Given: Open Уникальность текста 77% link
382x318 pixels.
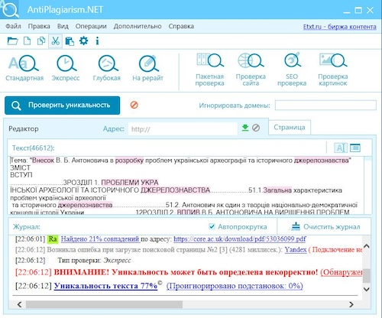Looking at the screenshot, I should 105,286.
